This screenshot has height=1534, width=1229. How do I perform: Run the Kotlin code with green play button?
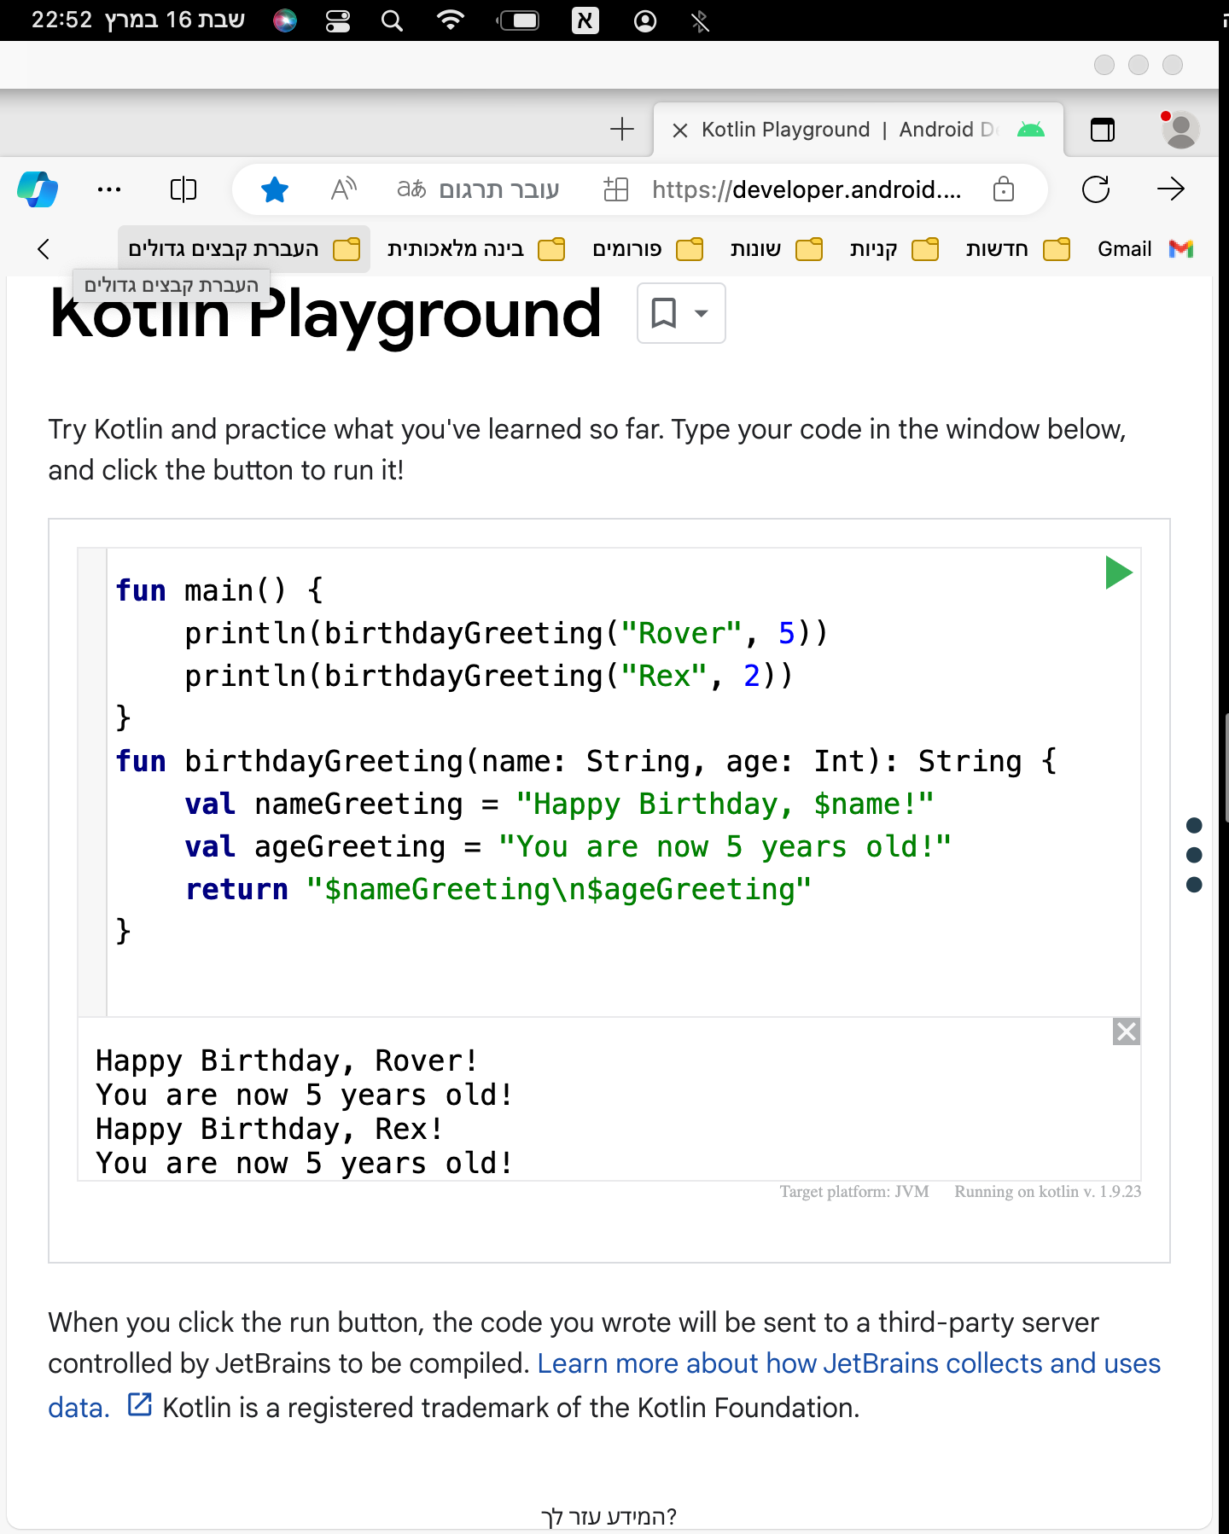coord(1118,572)
